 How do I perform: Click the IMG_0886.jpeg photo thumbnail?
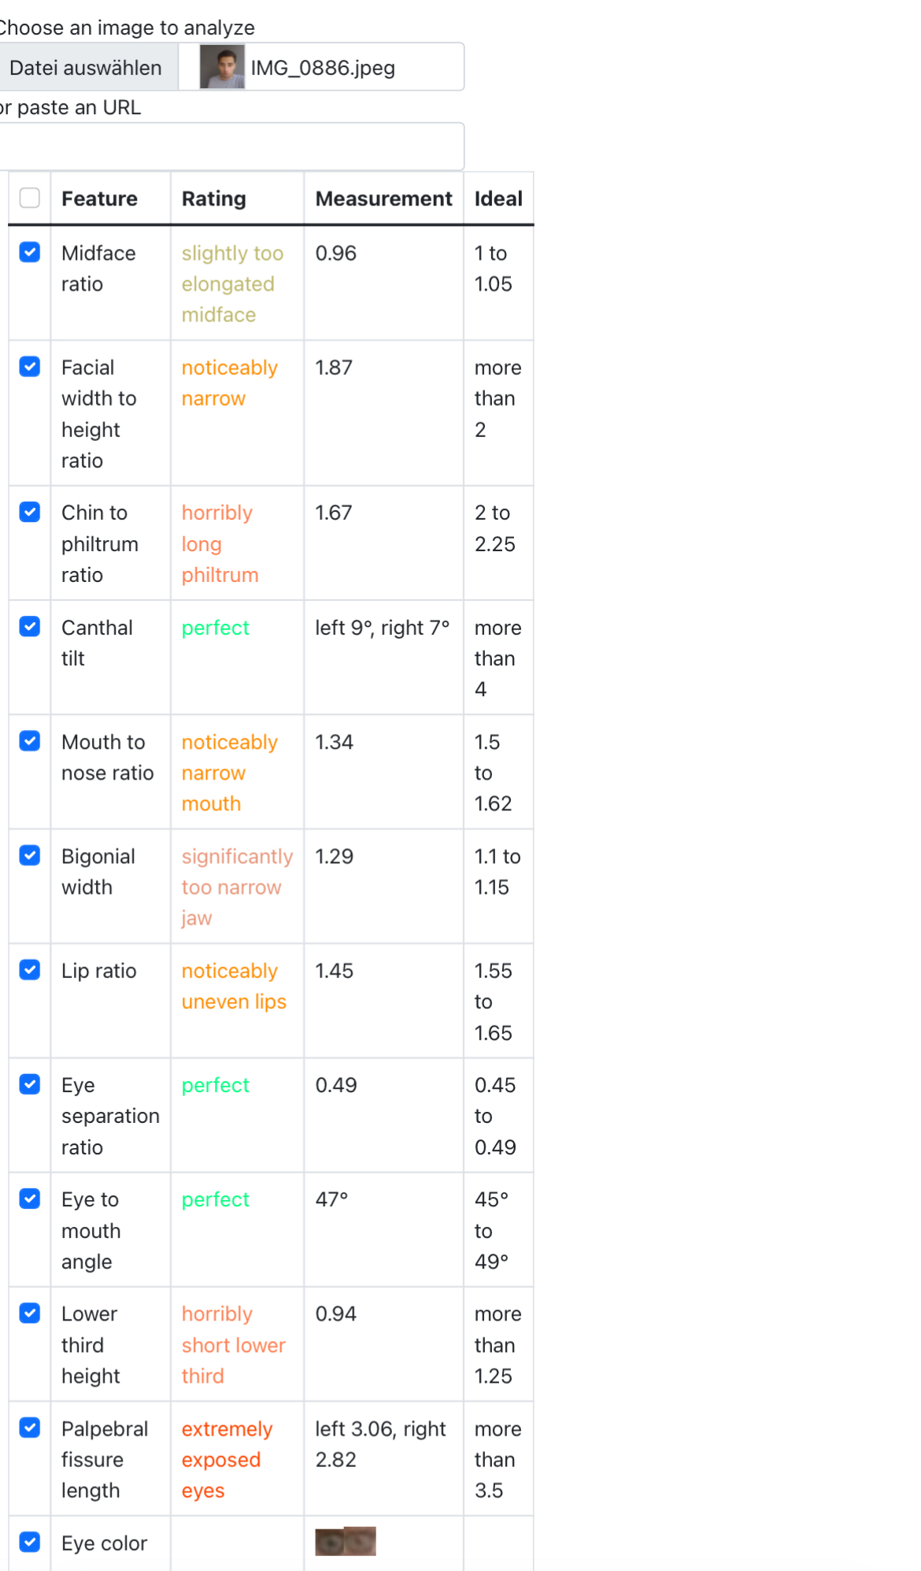click(222, 67)
